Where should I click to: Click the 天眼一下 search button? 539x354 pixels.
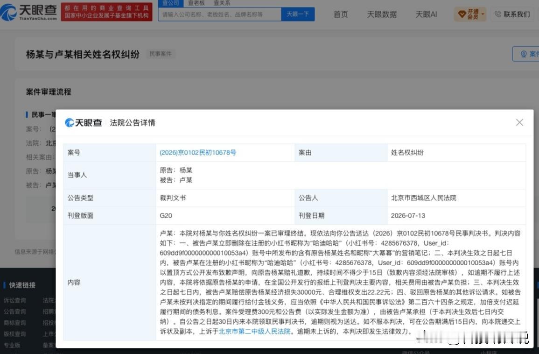click(298, 14)
